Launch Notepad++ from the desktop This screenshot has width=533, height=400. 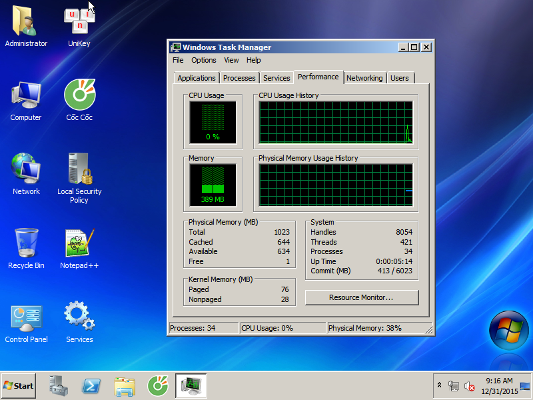point(79,248)
